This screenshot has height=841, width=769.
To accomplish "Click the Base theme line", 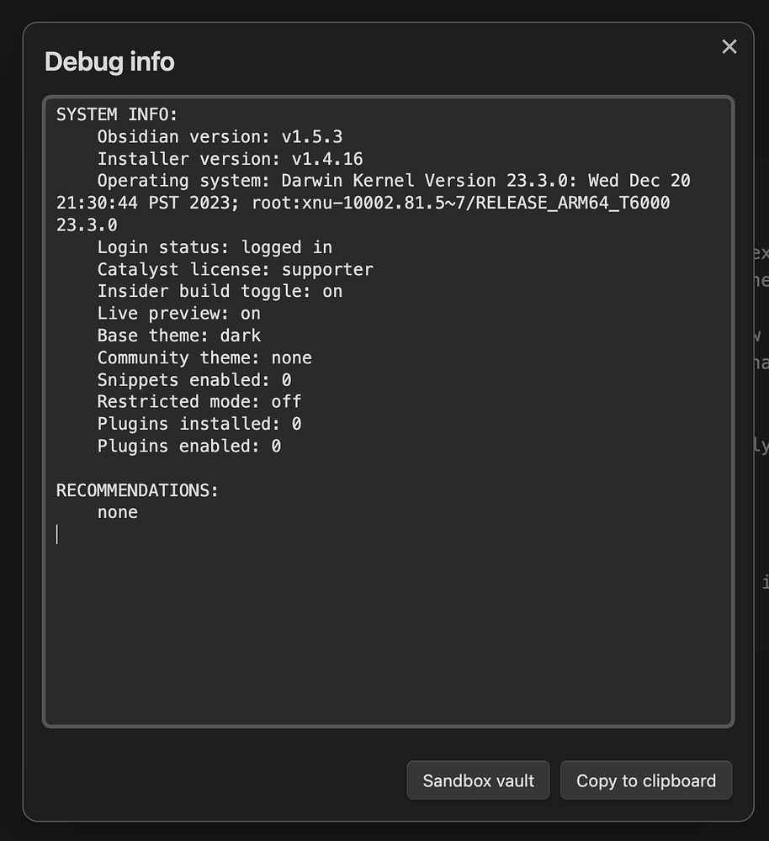I will coord(178,335).
